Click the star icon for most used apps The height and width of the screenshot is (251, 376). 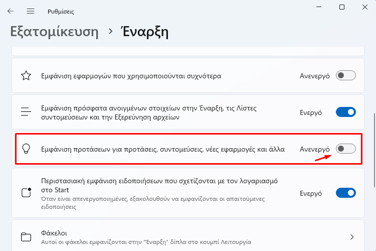(26, 76)
